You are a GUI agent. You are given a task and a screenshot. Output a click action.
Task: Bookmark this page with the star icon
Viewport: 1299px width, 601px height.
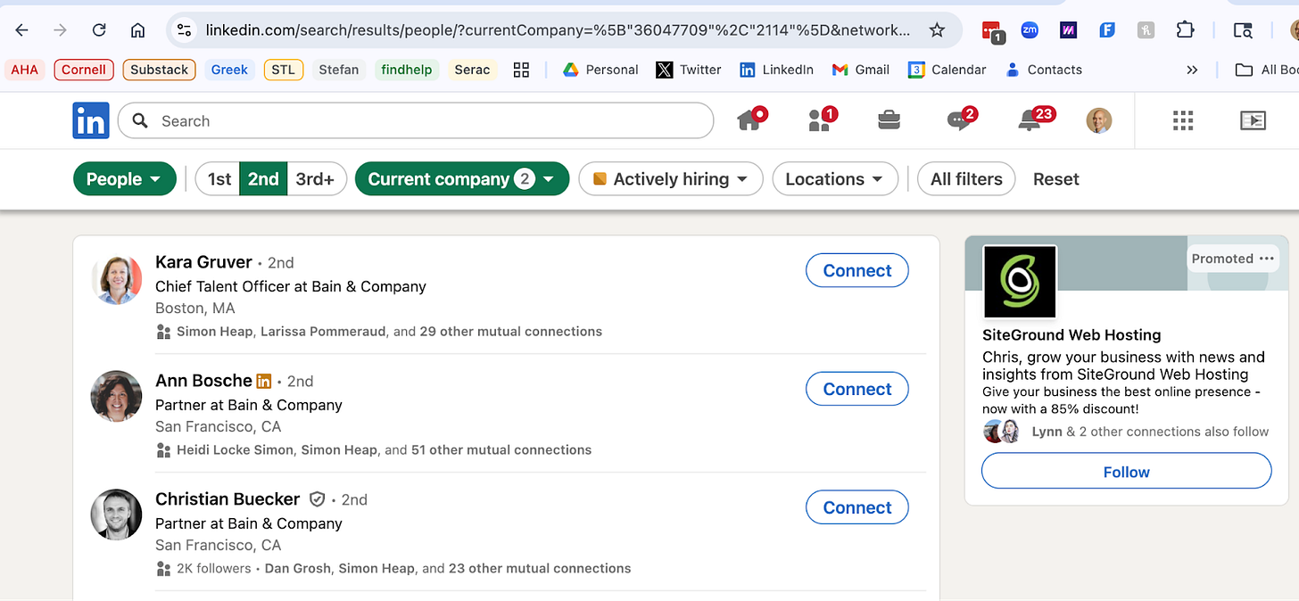[x=937, y=30]
